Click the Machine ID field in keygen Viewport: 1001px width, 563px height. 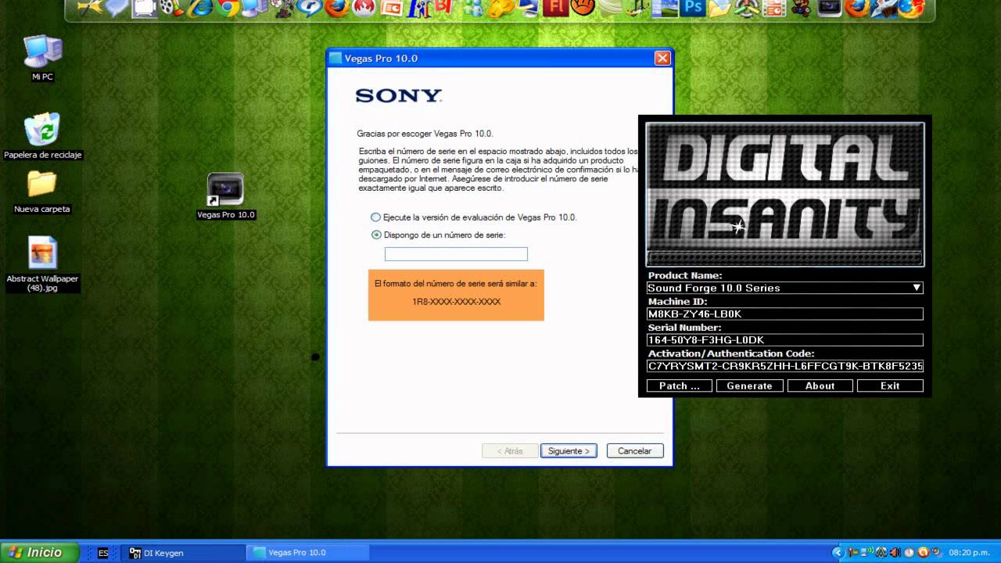[x=785, y=314]
